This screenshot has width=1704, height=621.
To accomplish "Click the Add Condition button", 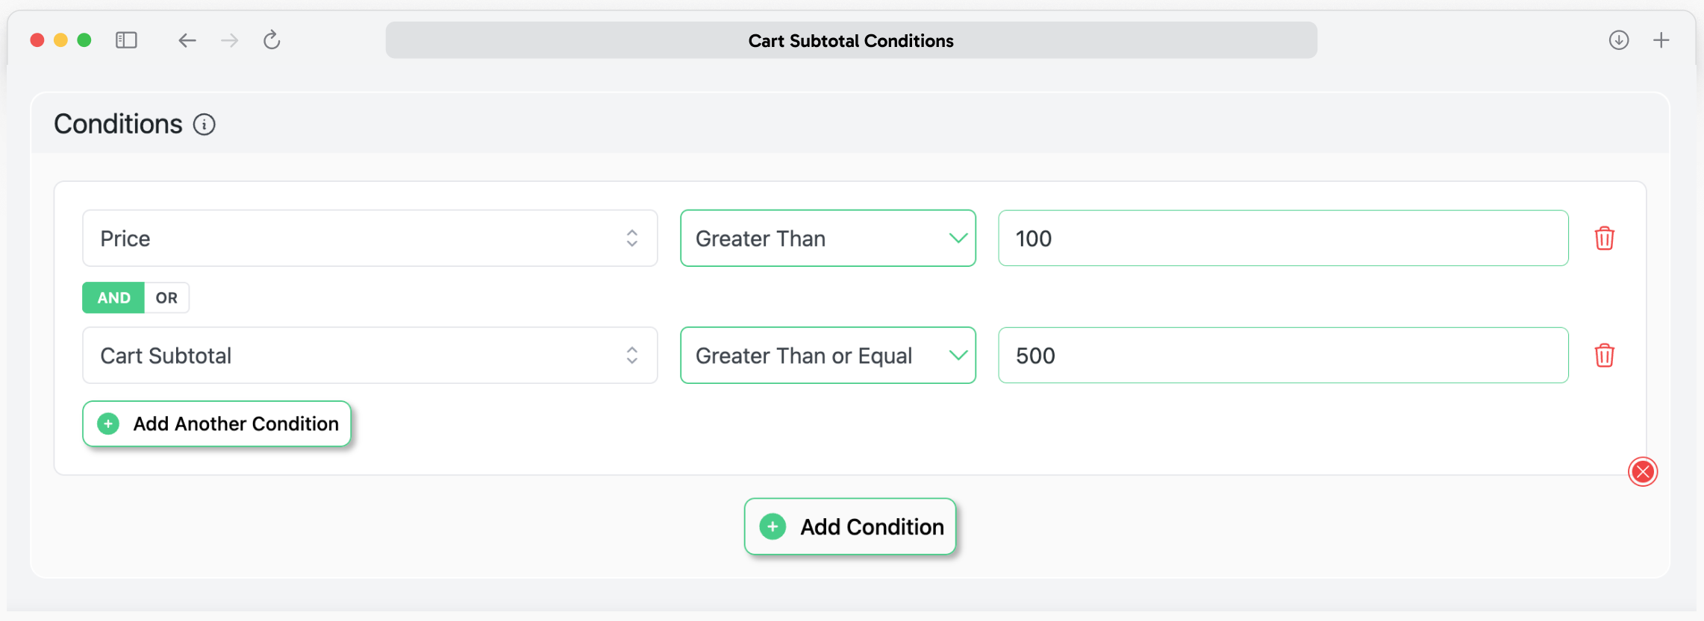I will [850, 527].
